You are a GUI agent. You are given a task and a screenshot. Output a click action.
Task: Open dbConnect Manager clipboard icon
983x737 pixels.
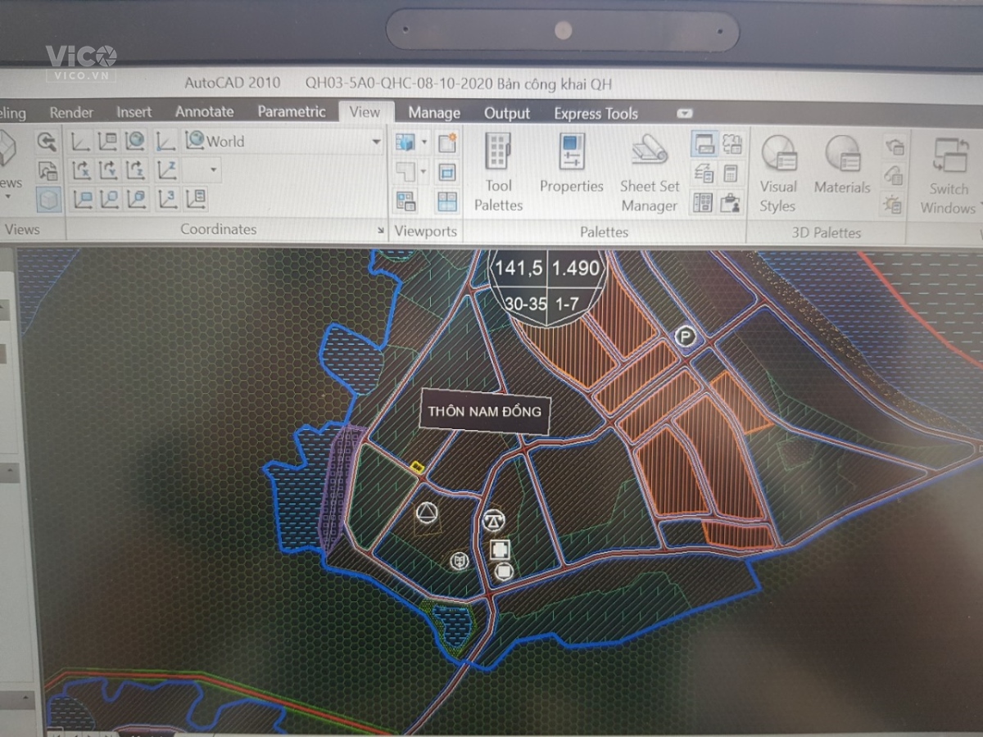(x=731, y=202)
